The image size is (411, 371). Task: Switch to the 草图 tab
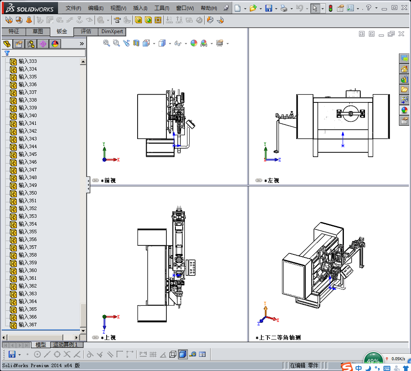38,31
